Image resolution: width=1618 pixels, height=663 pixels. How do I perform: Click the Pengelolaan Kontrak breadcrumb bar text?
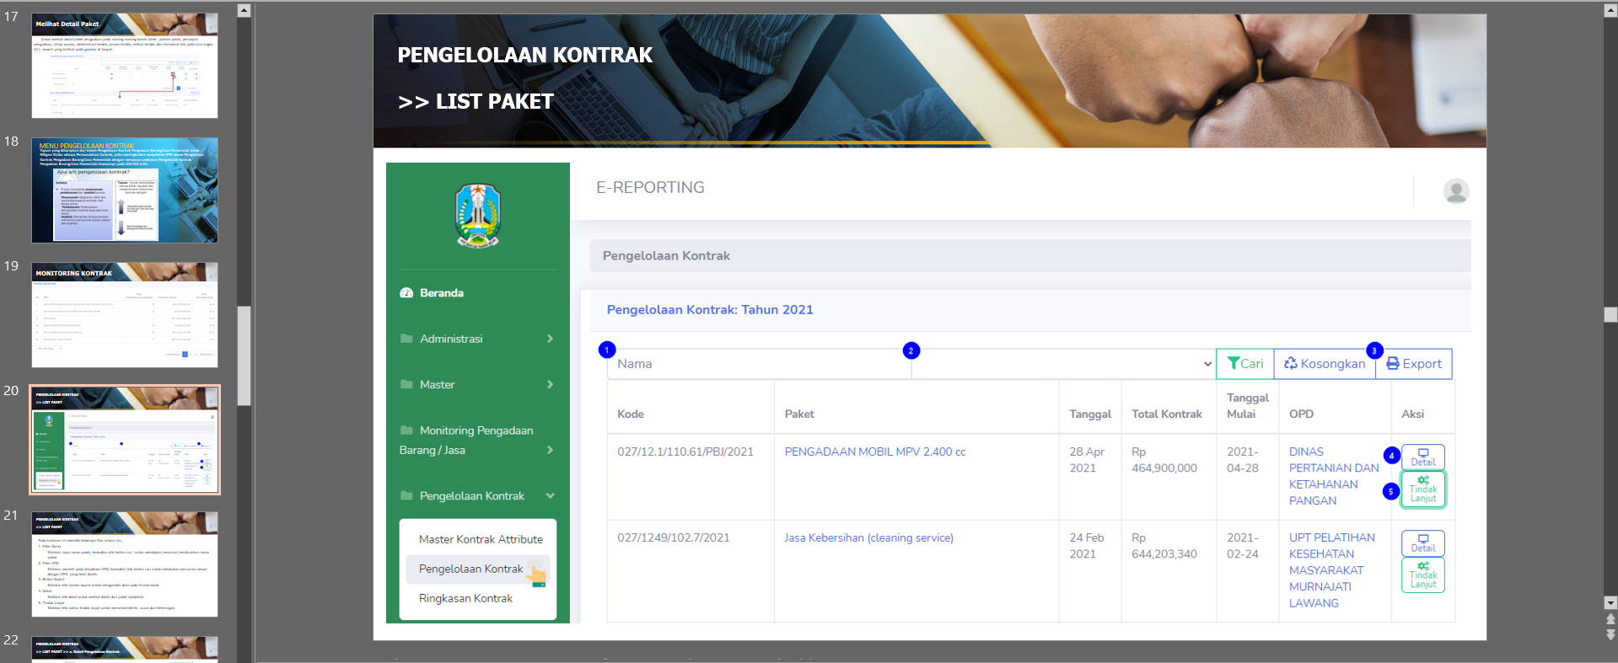pyautogui.click(x=666, y=256)
